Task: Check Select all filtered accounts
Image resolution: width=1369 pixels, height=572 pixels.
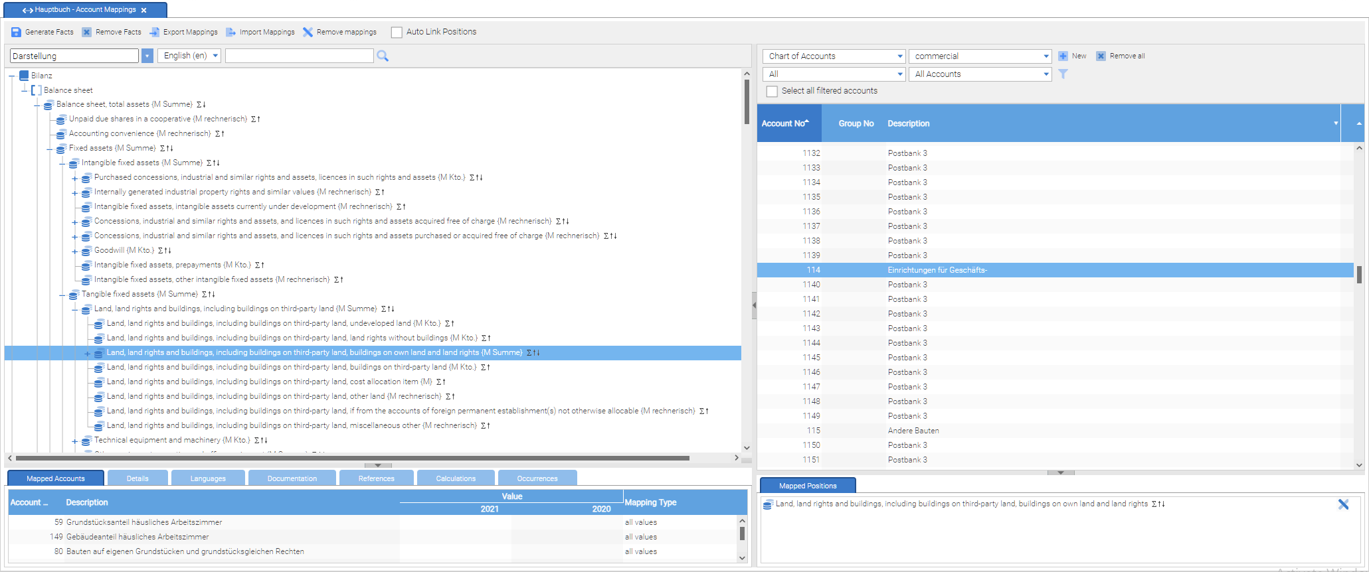Action: pos(772,91)
